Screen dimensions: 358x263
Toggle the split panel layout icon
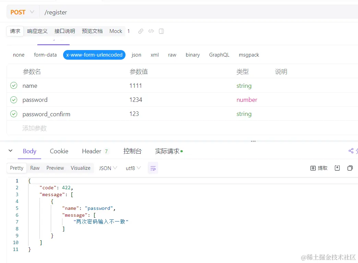pos(161,31)
